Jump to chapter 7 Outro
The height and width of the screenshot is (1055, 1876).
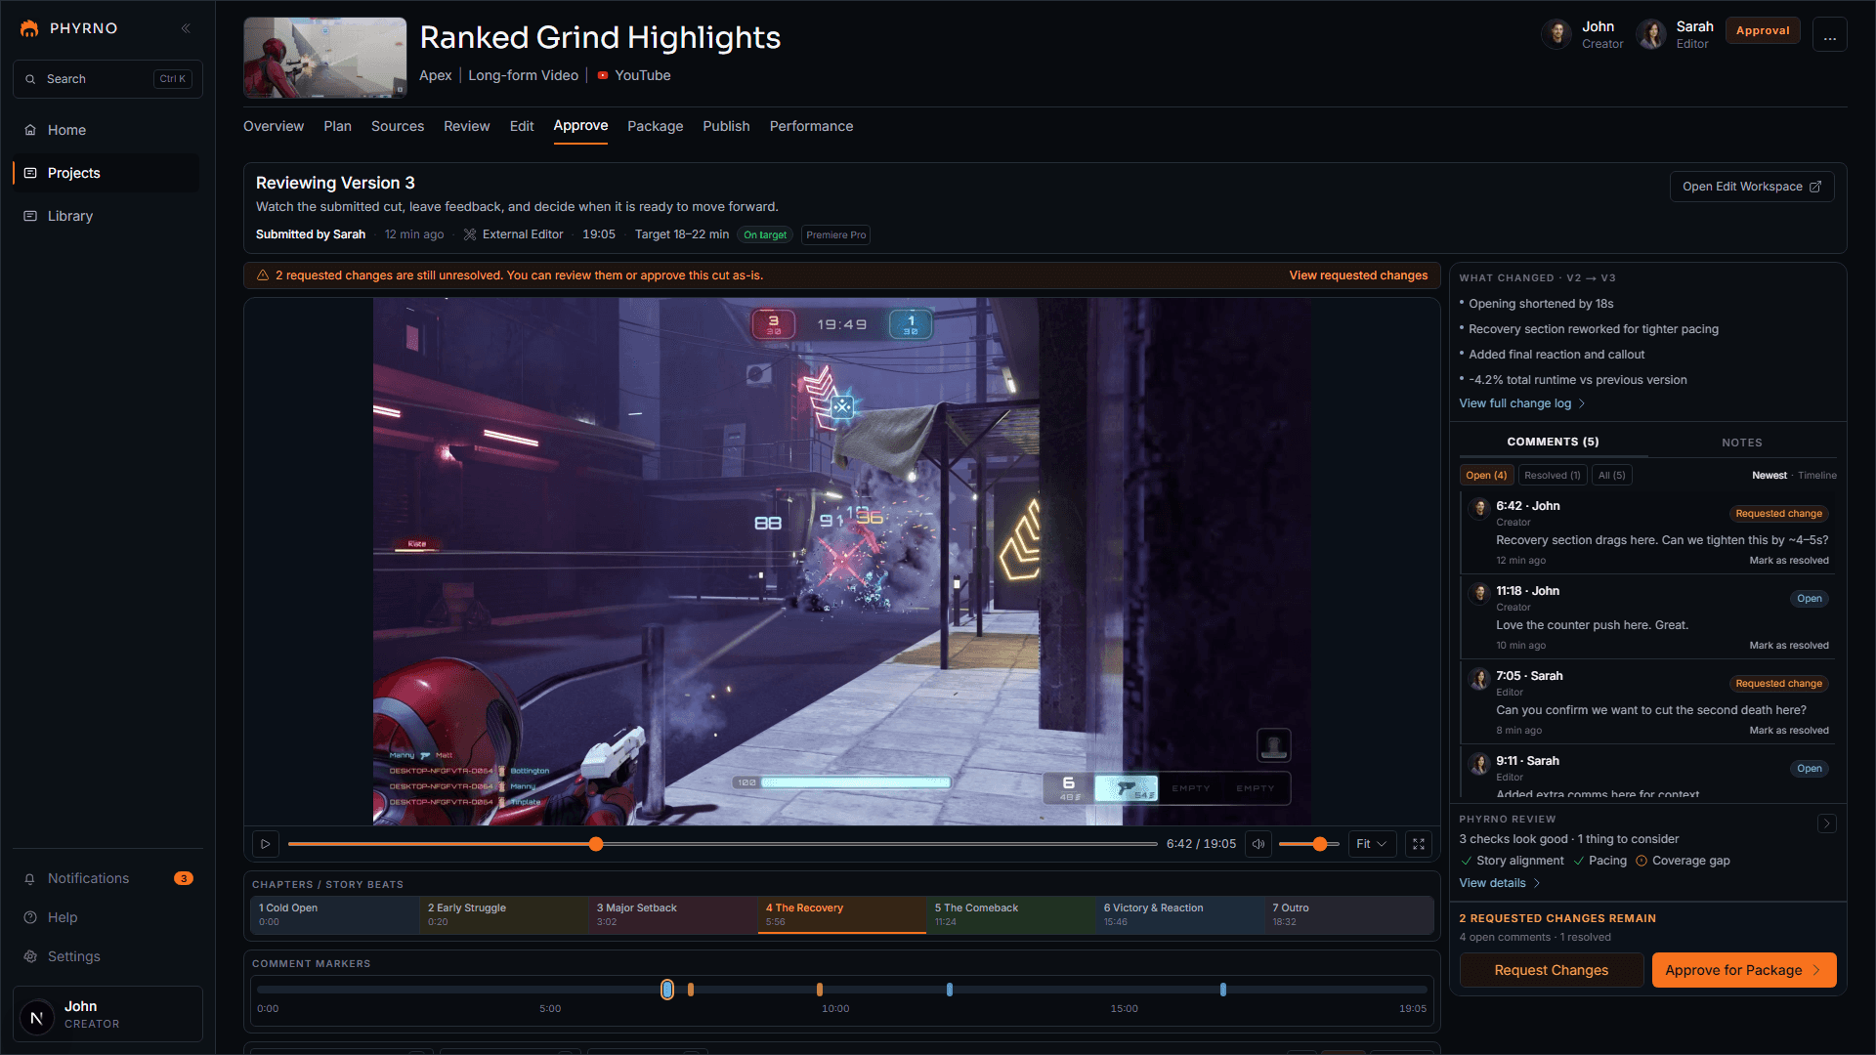(1349, 915)
